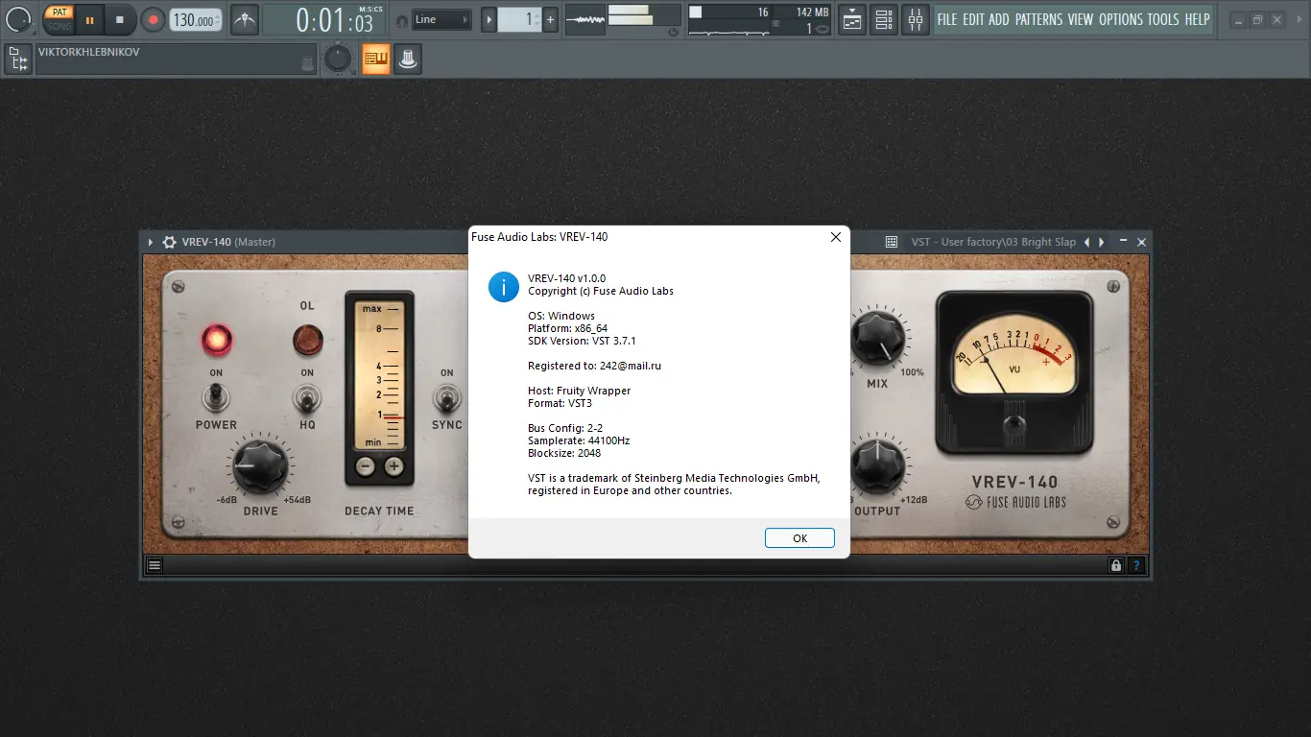
Task: Toggle the typing keyboard to piano icon
Action: pyautogui.click(x=375, y=59)
